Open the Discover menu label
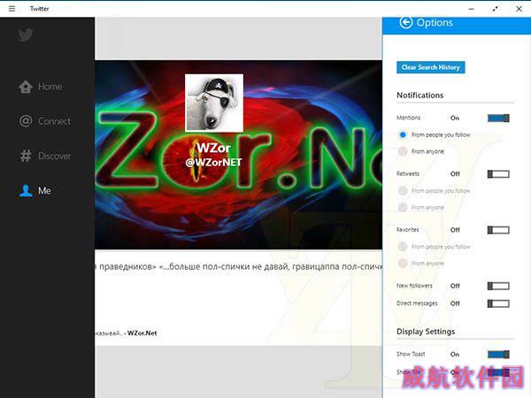The height and width of the screenshot is (398, 531). pyautogui.click(x=55, y=156)
